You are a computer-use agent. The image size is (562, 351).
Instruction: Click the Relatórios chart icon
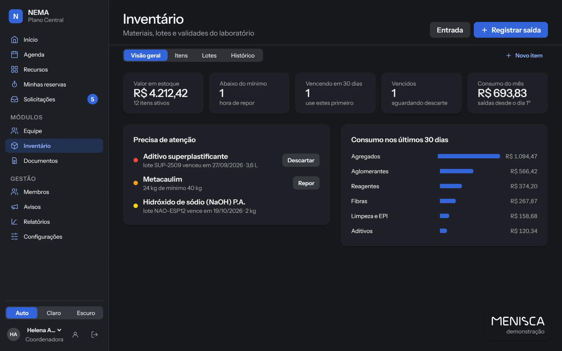(14, 222)
